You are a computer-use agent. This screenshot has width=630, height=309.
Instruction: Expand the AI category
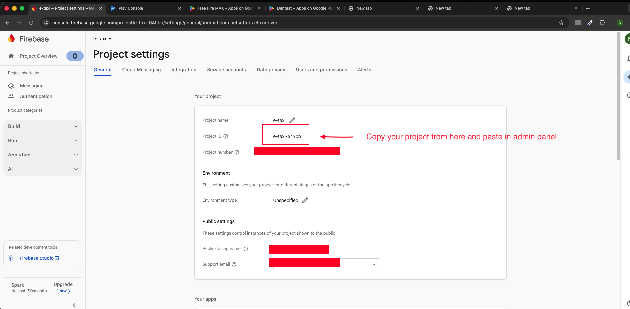pos(43,169)
